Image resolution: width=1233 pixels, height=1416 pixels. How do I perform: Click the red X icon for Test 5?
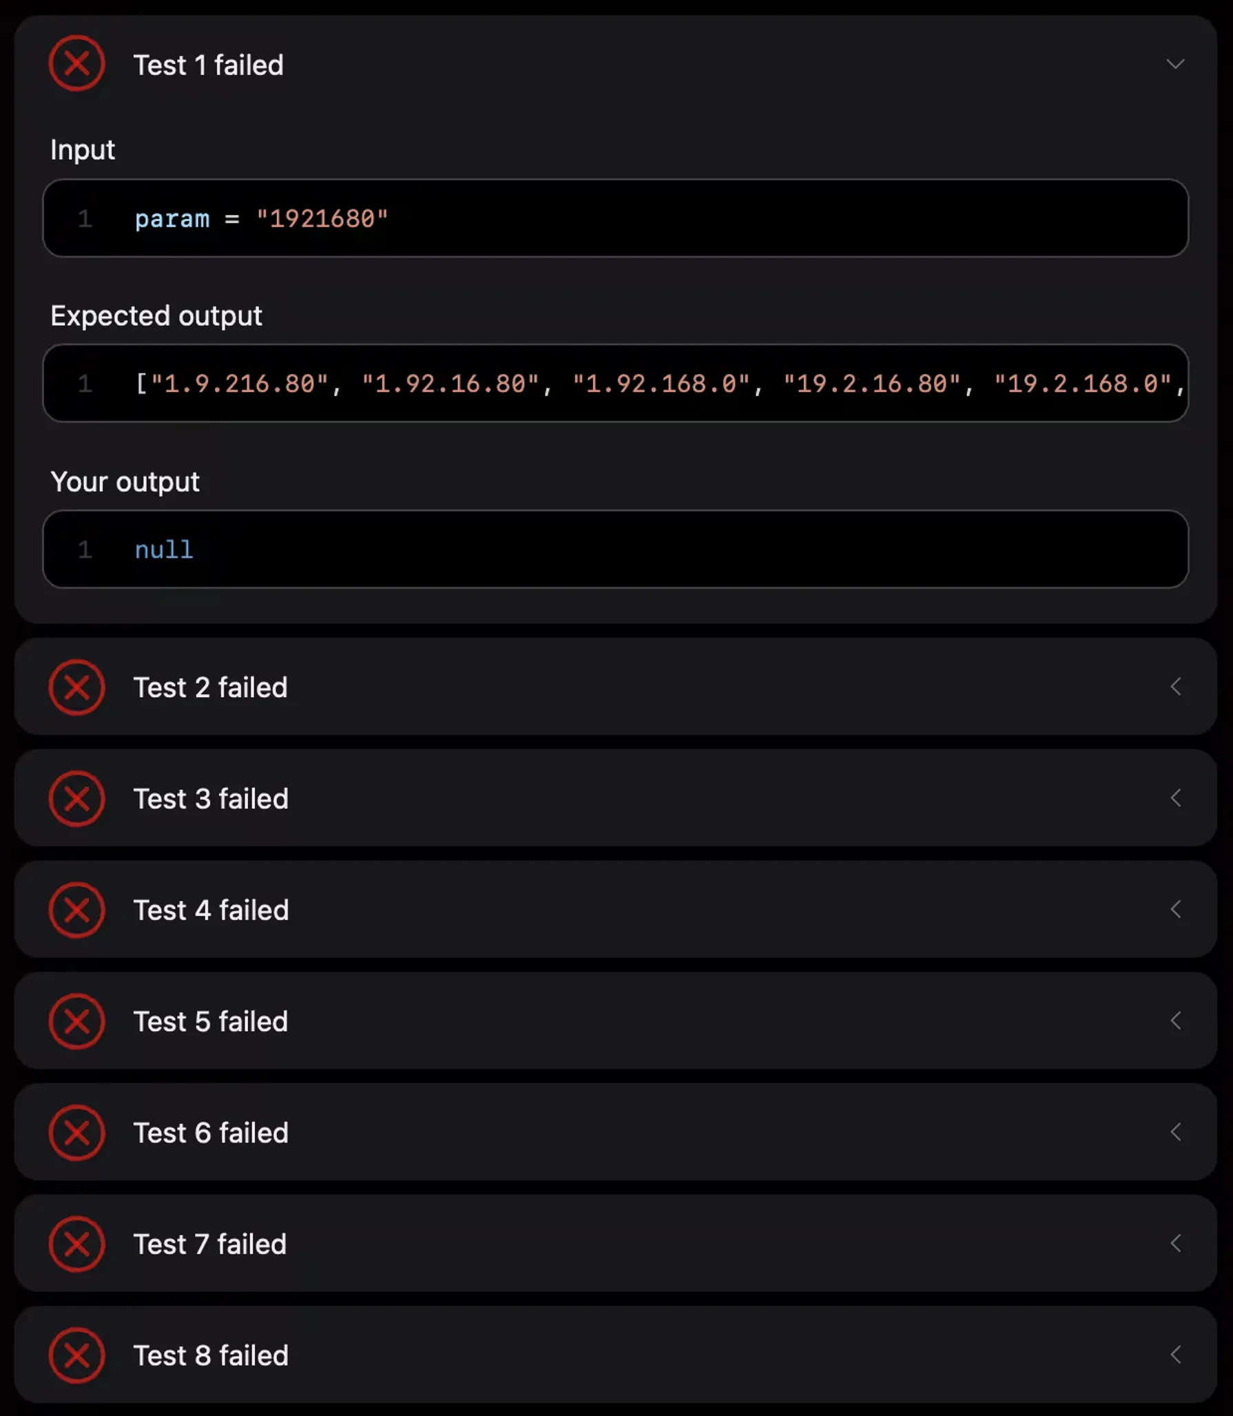[76, 1021]
